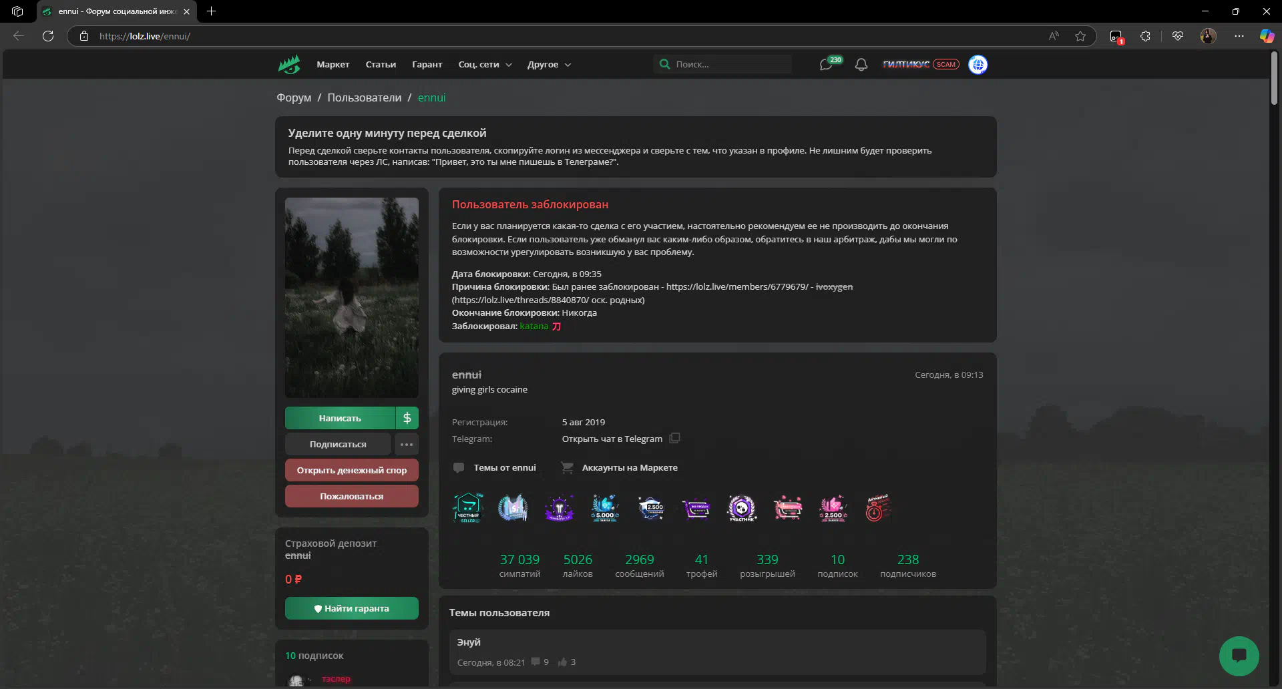Image resolution: width=1282 pixels, height=689 pixels.
Task: Open browser extensions puzzle icon
Action: coord(1146,36)
